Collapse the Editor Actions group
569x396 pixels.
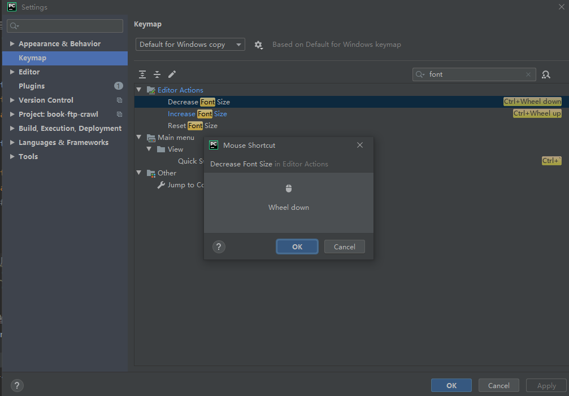139,90
